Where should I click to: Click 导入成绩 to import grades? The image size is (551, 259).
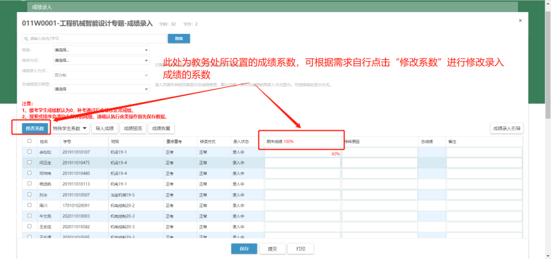(104, 128)
